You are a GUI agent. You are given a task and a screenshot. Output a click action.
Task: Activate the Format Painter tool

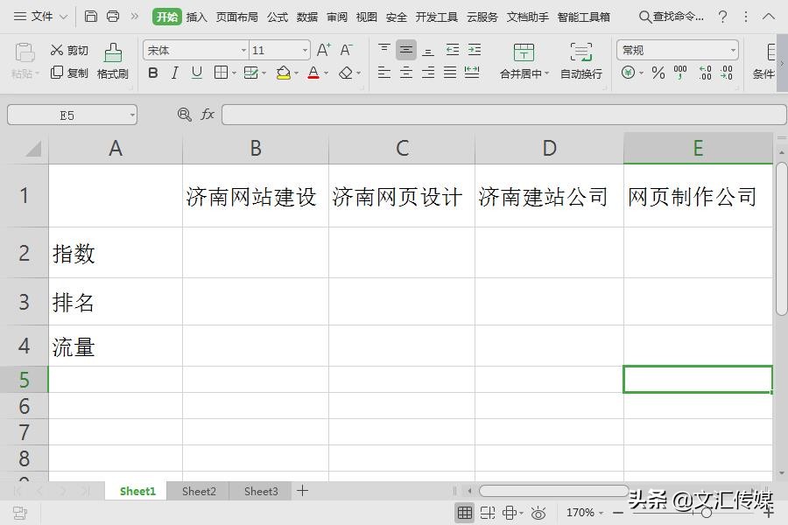113,61
